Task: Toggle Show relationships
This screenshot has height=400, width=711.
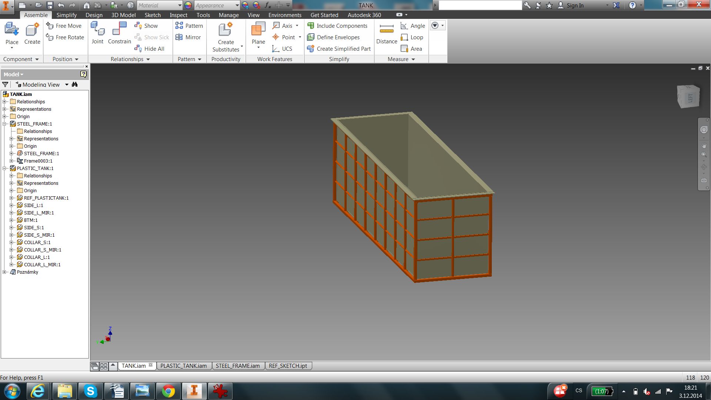Action: point(146,26)
